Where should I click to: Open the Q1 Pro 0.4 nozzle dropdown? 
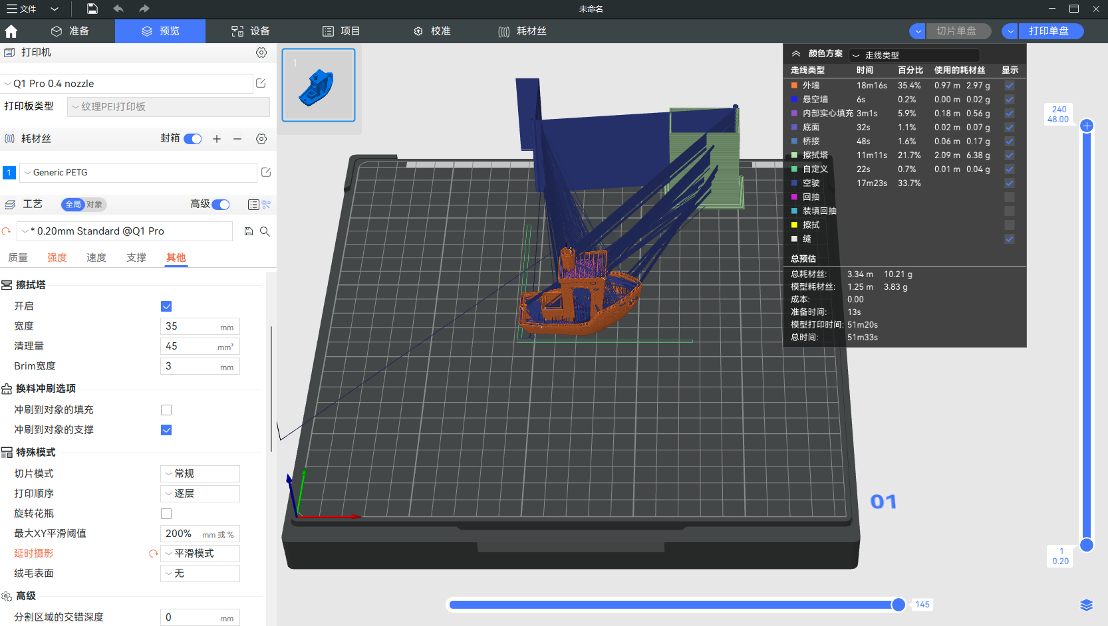128,84
